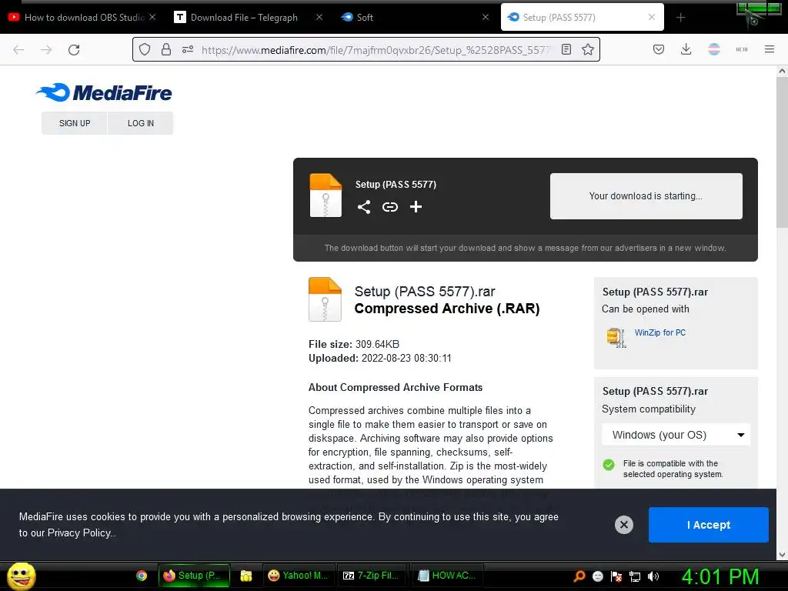The height and width of the screenshot is (591, 788).
Task: Open the HOW AC... taskbar item
Action: tap(449, 576)
